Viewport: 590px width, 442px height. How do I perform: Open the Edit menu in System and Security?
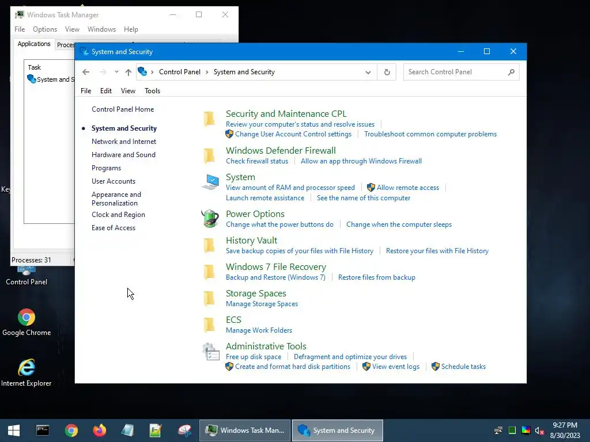click(x=106, y=91)
